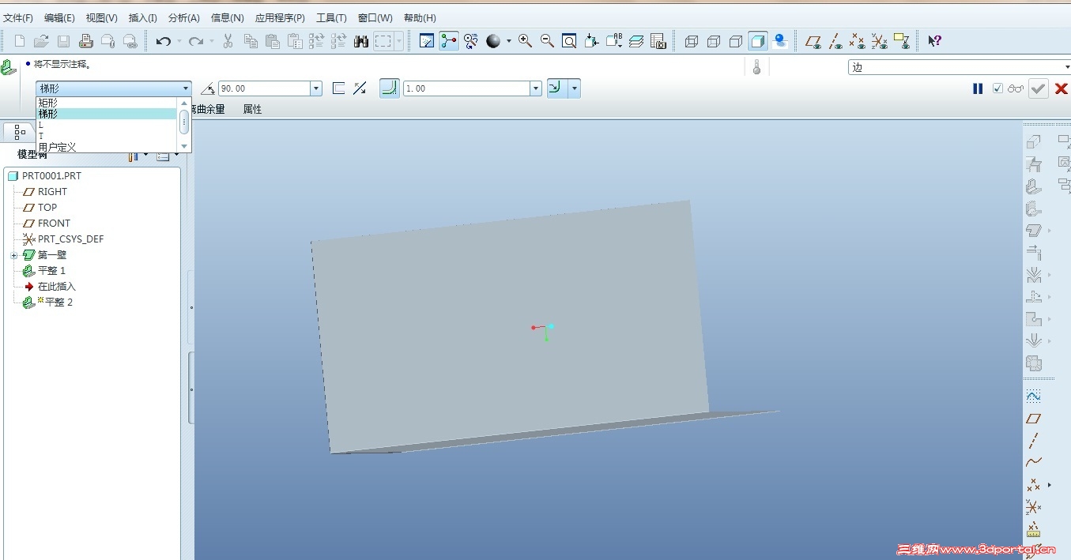Flip the wall thickness side
The height and width of the screenshot is (560, 1071).
(360, 88)
